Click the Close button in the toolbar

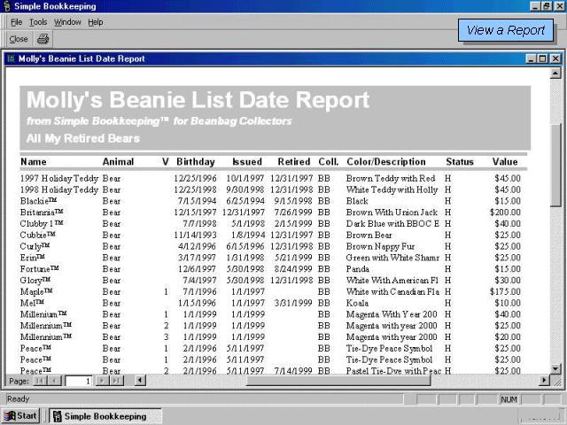18,39
